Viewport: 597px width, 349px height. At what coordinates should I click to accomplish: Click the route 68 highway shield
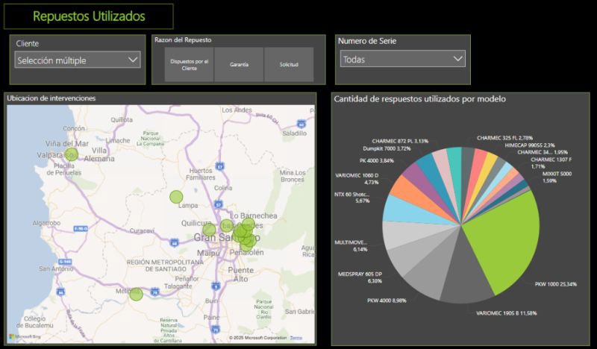pos(175,242)
